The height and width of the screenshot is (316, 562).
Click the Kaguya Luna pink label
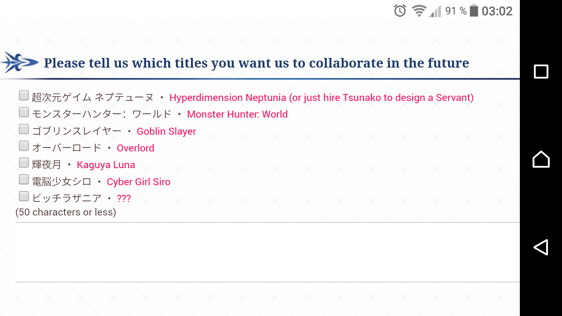[x=106, y=165]
